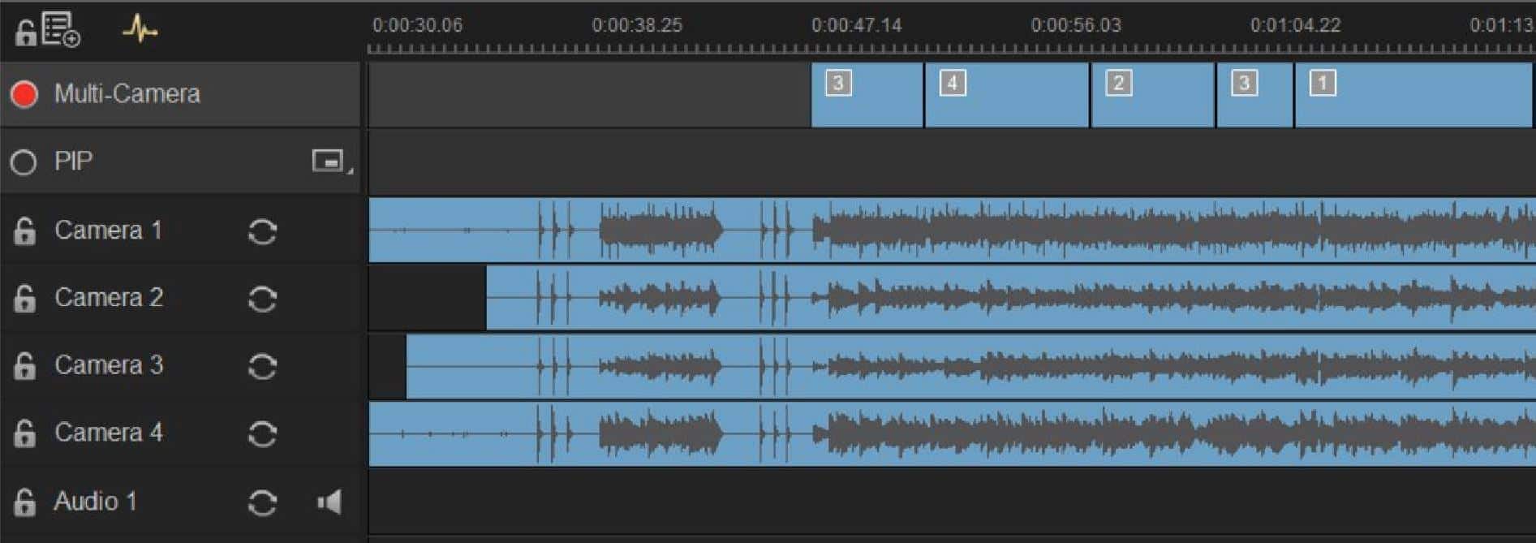Lock the Audio 1 track

coord(25,502)
